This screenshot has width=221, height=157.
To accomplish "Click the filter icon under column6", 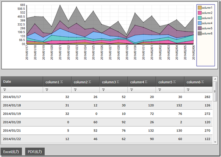I will [188, 90].
